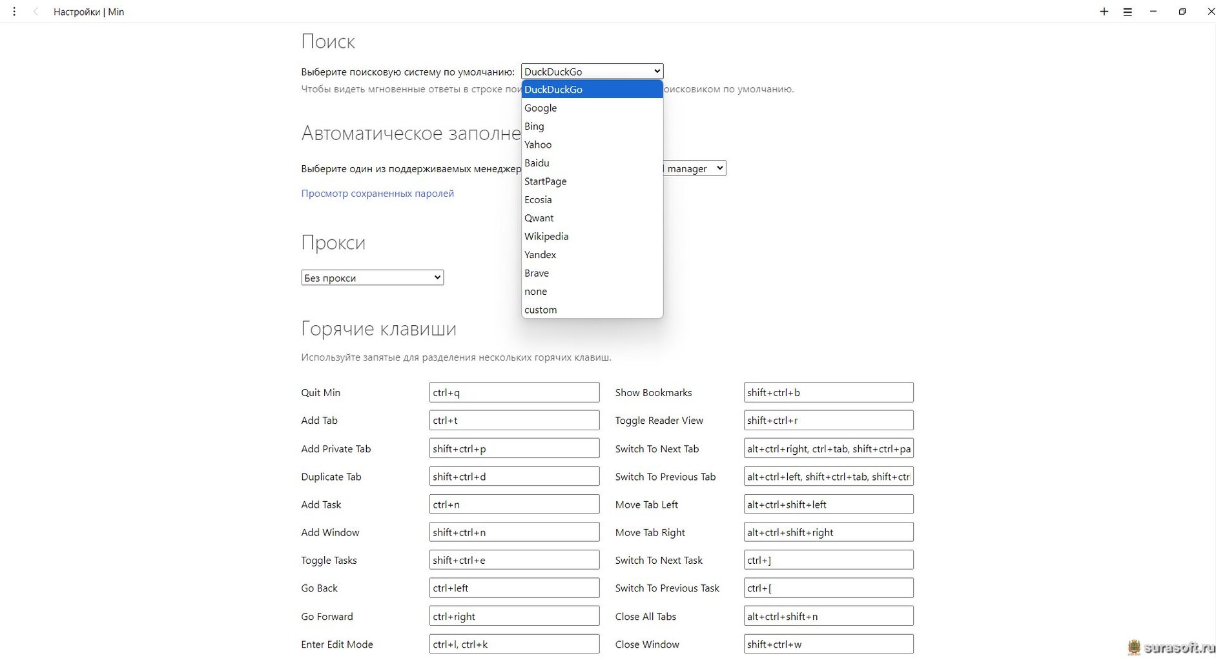Edit the Show Bookmarks shortcut field
This screenshot has height=658, width=1216.
(x=829, y=392)
